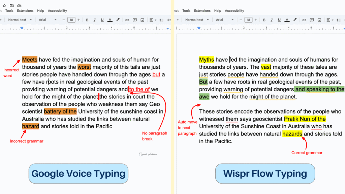345x194 pixels.
Task: Insert image icon in right window toolbar
Action: [x=319, y=20]
